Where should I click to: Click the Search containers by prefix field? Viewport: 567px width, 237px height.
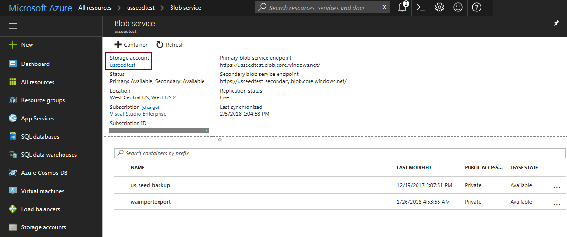click(x=339, y=153)
